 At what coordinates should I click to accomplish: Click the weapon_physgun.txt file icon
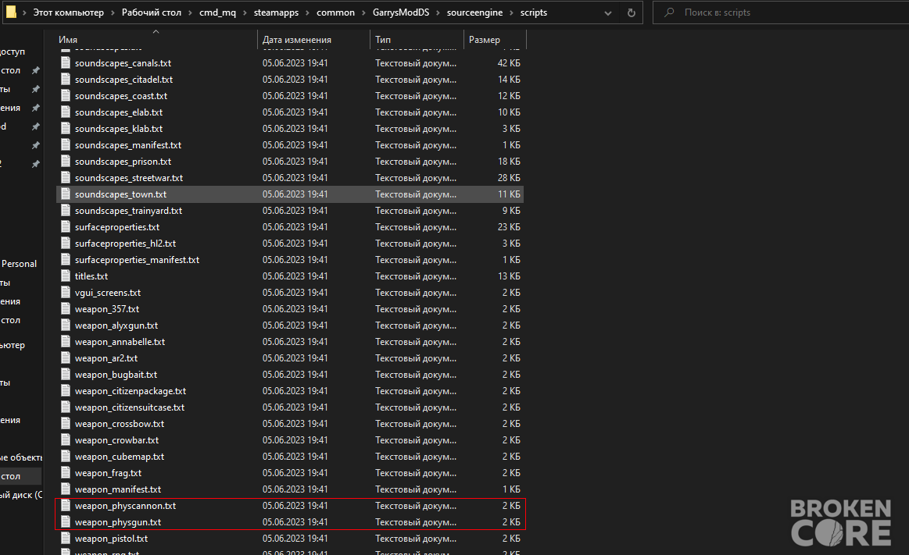coord(66,521)
